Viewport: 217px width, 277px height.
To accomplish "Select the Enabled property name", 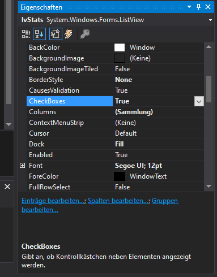I will pyautogui.click(x=41, y=155).
